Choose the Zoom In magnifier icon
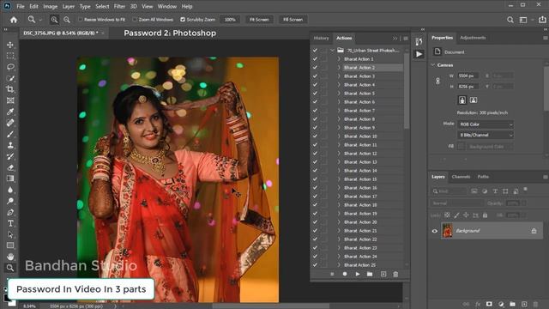Viewport: 549px width, 309px height. pyautogui.click(x=54, y=20)
